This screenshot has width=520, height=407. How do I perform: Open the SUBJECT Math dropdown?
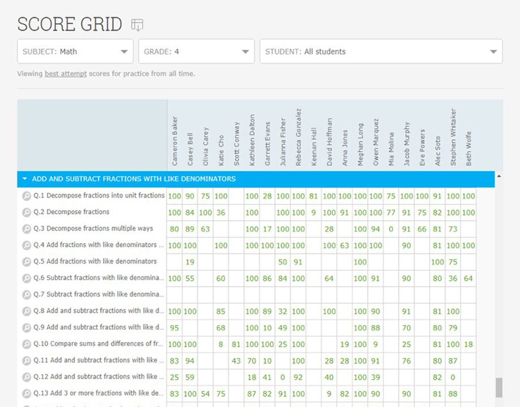click(x=75, y=51)
